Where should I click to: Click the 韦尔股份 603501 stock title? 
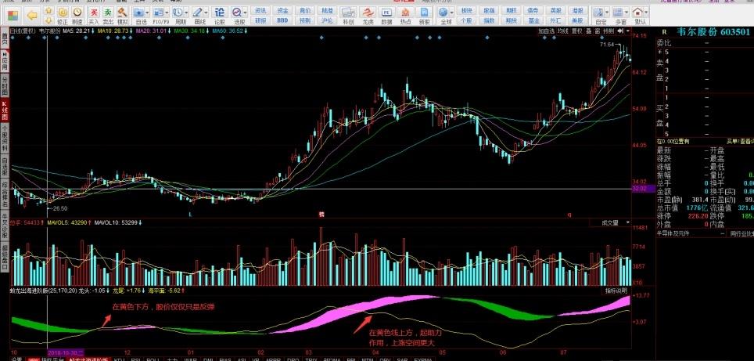[713, 32]
